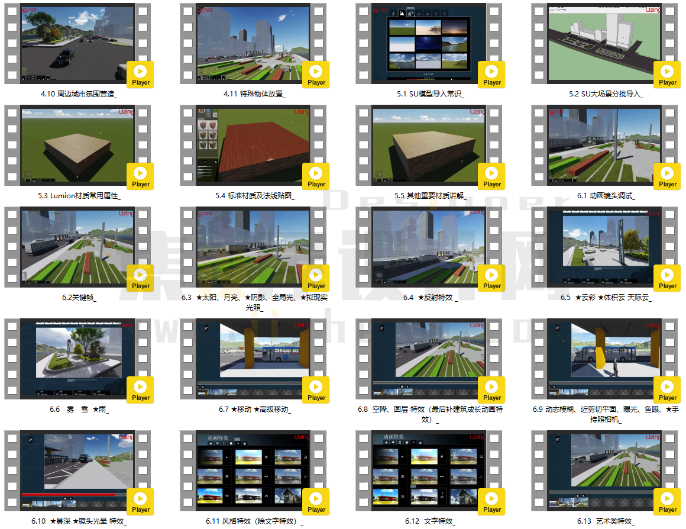Screen dimensions: 686x529
Task: Open the 5.5 其他重要材质讲解 thumbnail
Action: (429, 145)
